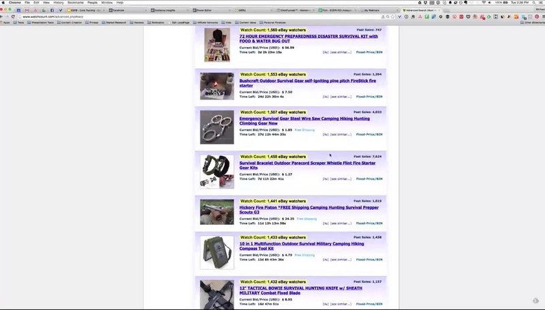Screen dimensions: 545x310
Task: Open the Apple menu
Action: [x=3, y=3]
